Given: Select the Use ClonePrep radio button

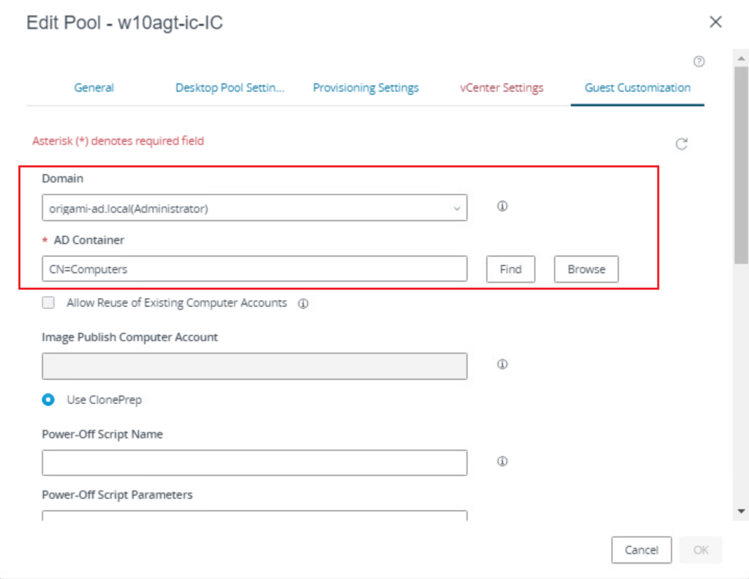Looking at the screenshot, I should pos(48,400).
